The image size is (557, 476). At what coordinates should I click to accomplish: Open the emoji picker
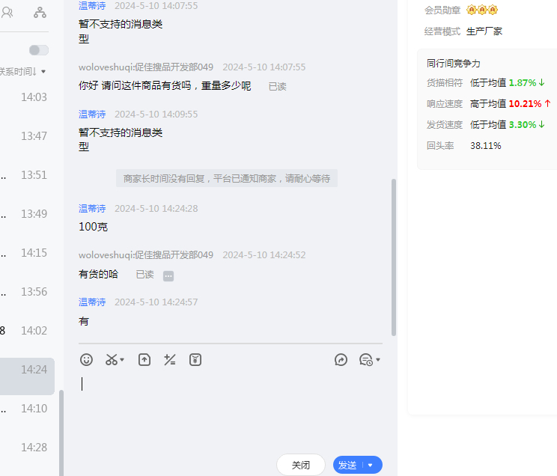coord(87,360)
